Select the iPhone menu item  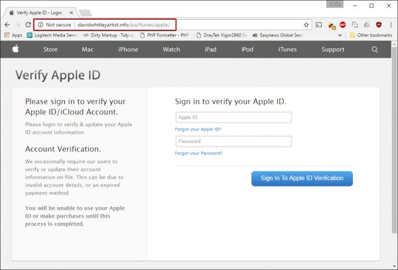pyautogui.click(x=128, y=50)
